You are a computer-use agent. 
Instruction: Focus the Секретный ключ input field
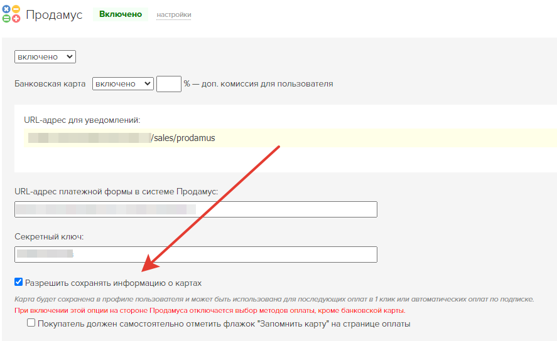(x=196, y=254)
